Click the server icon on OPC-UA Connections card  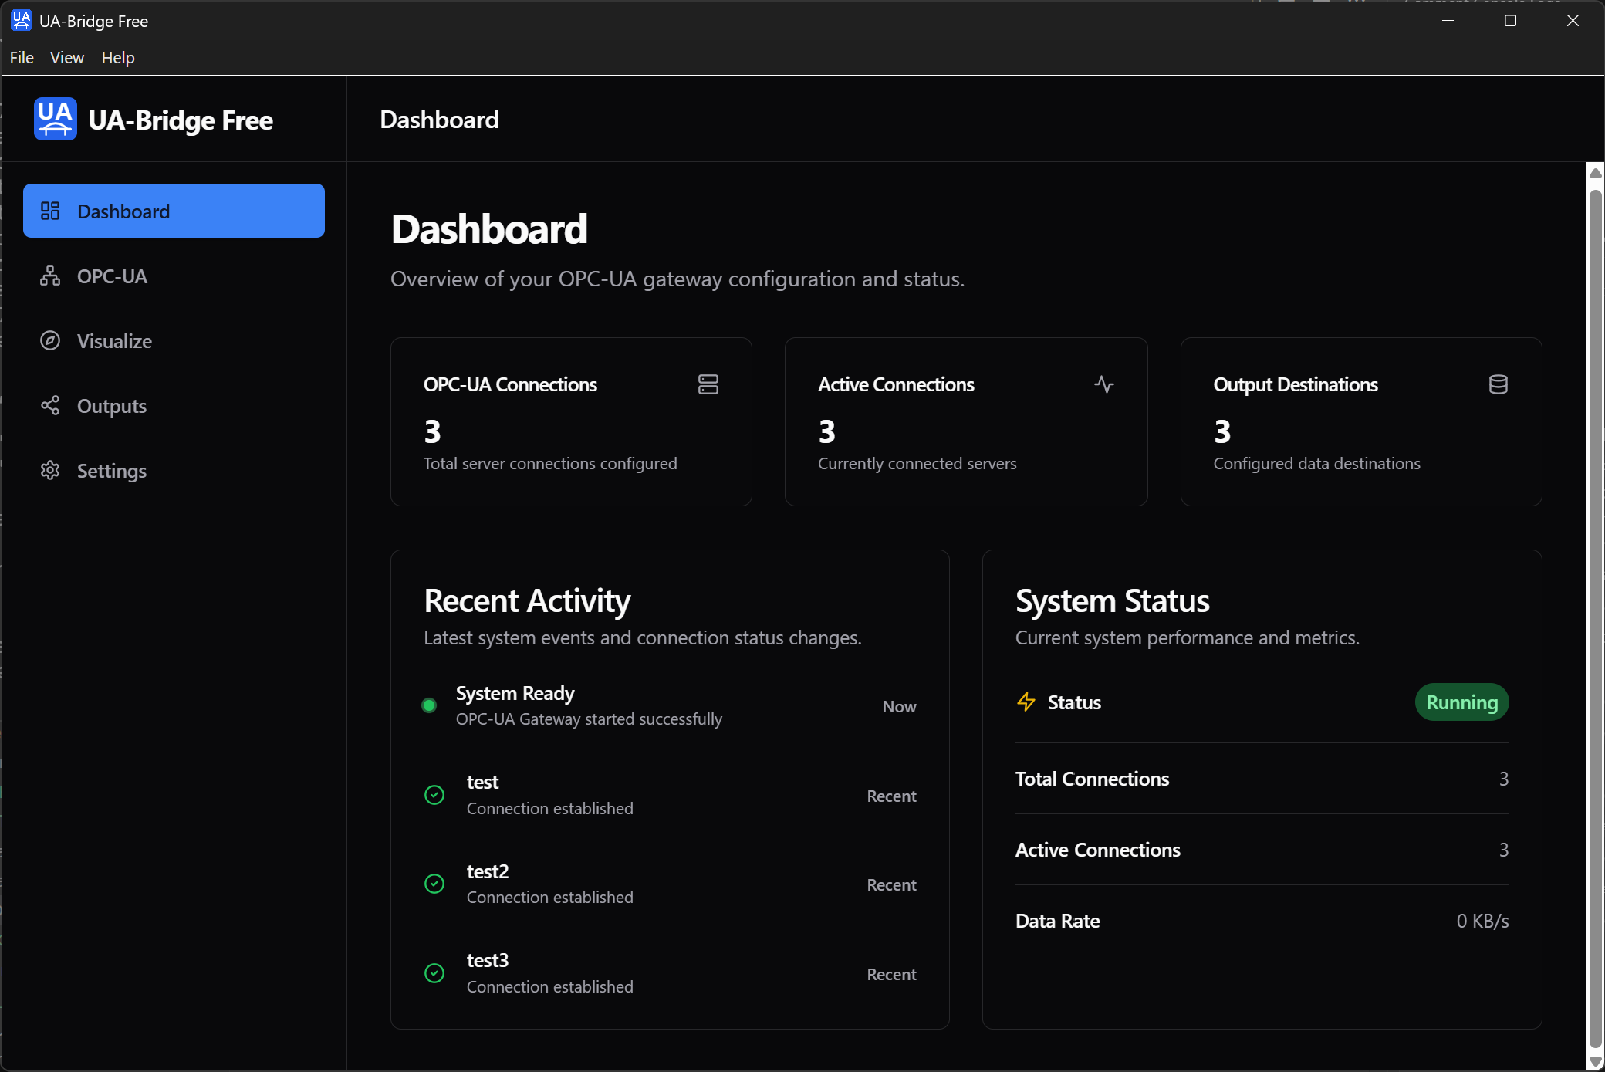708,384
